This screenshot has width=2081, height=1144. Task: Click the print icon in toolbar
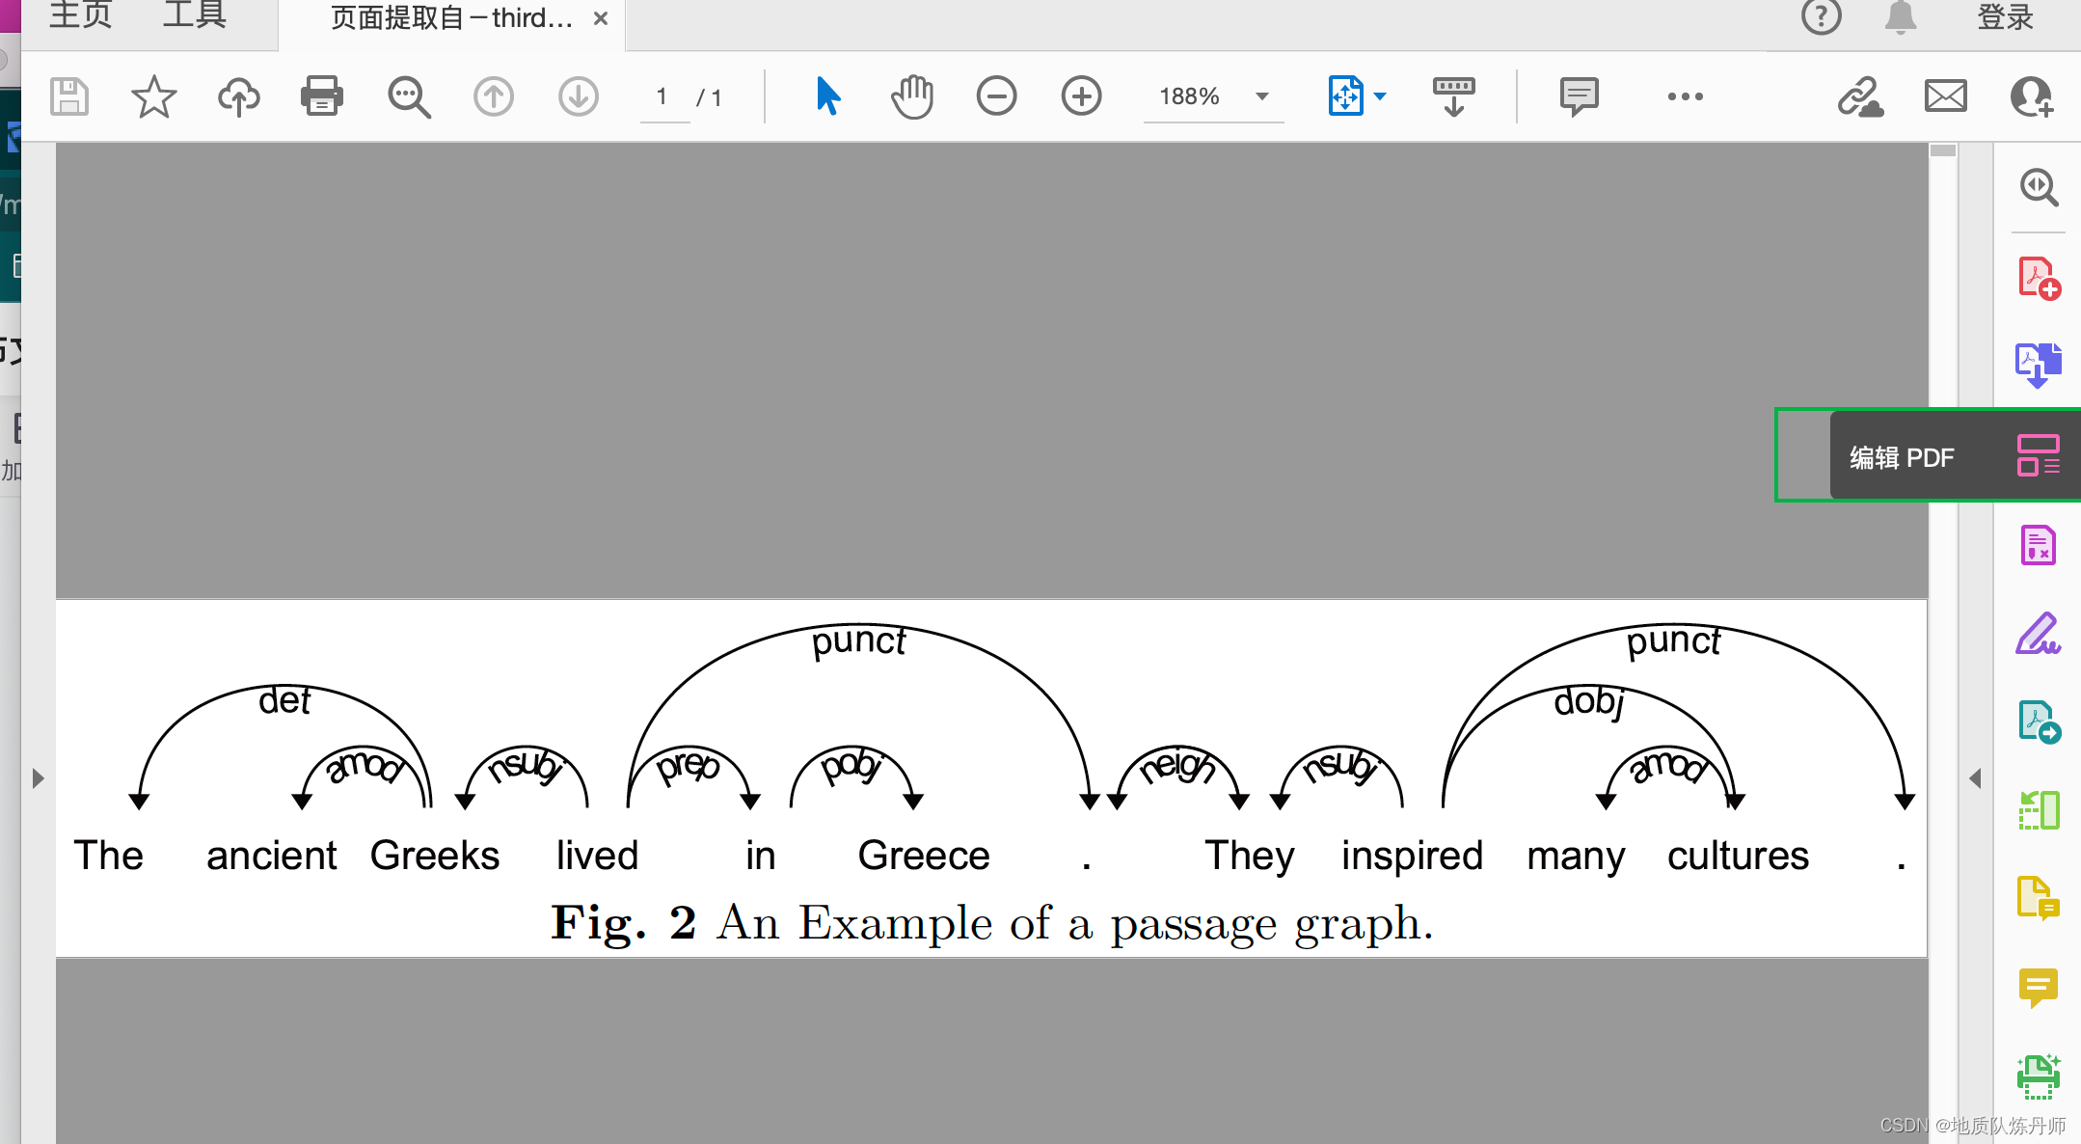coord(321,96)
